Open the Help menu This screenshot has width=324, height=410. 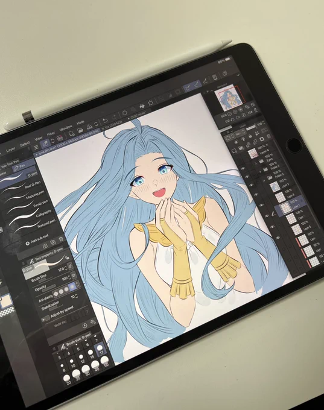tap(80, 122)
